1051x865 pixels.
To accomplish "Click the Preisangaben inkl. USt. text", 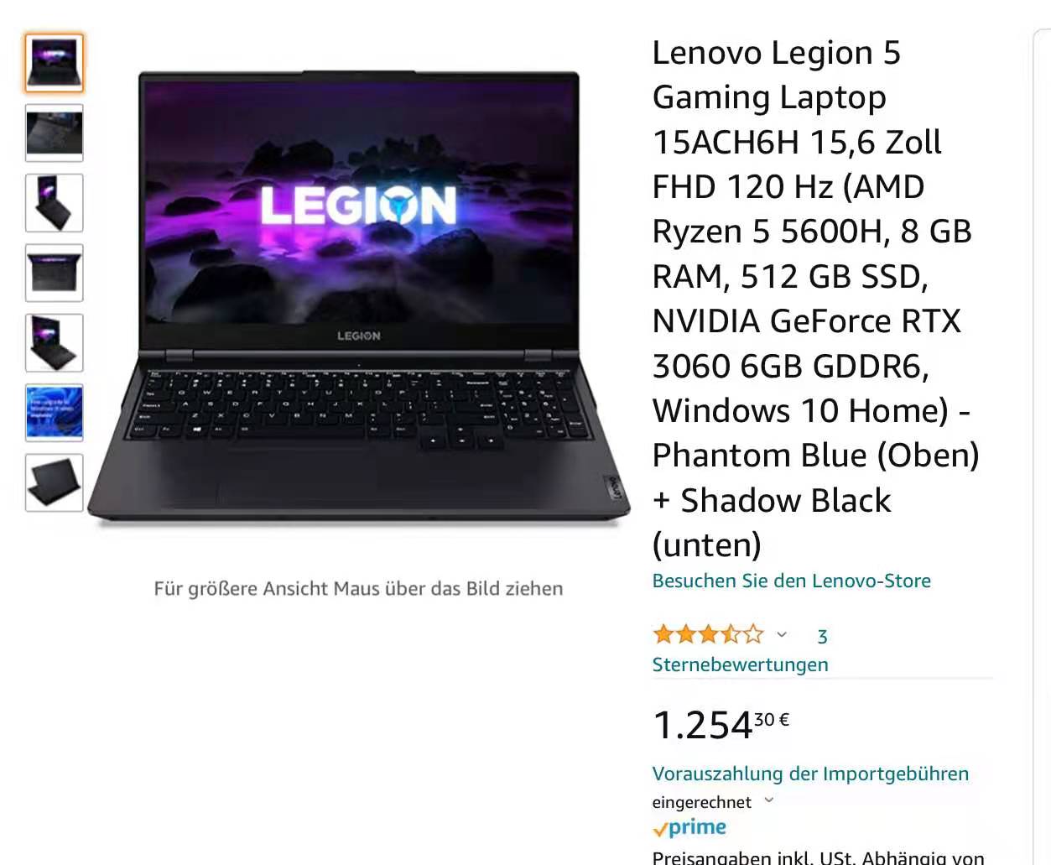I will tap(741, 857).
